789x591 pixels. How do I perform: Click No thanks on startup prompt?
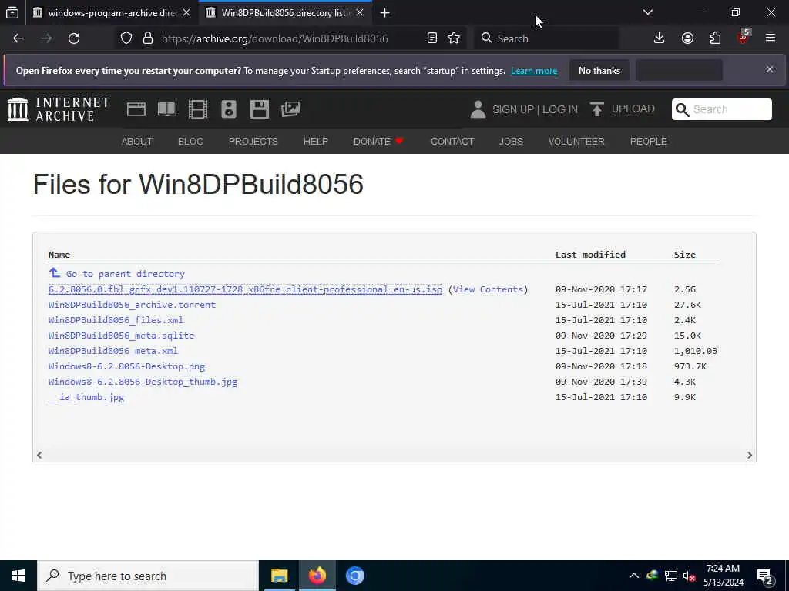pos(599,70)
